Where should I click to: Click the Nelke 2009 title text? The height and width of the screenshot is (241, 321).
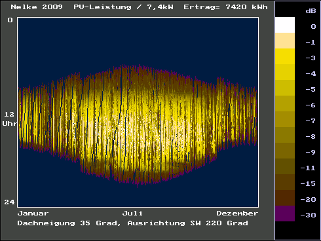(x=37, y=7)
